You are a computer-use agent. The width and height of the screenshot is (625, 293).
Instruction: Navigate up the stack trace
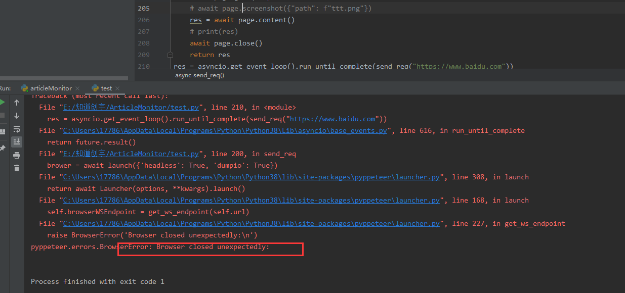point(17,102)
